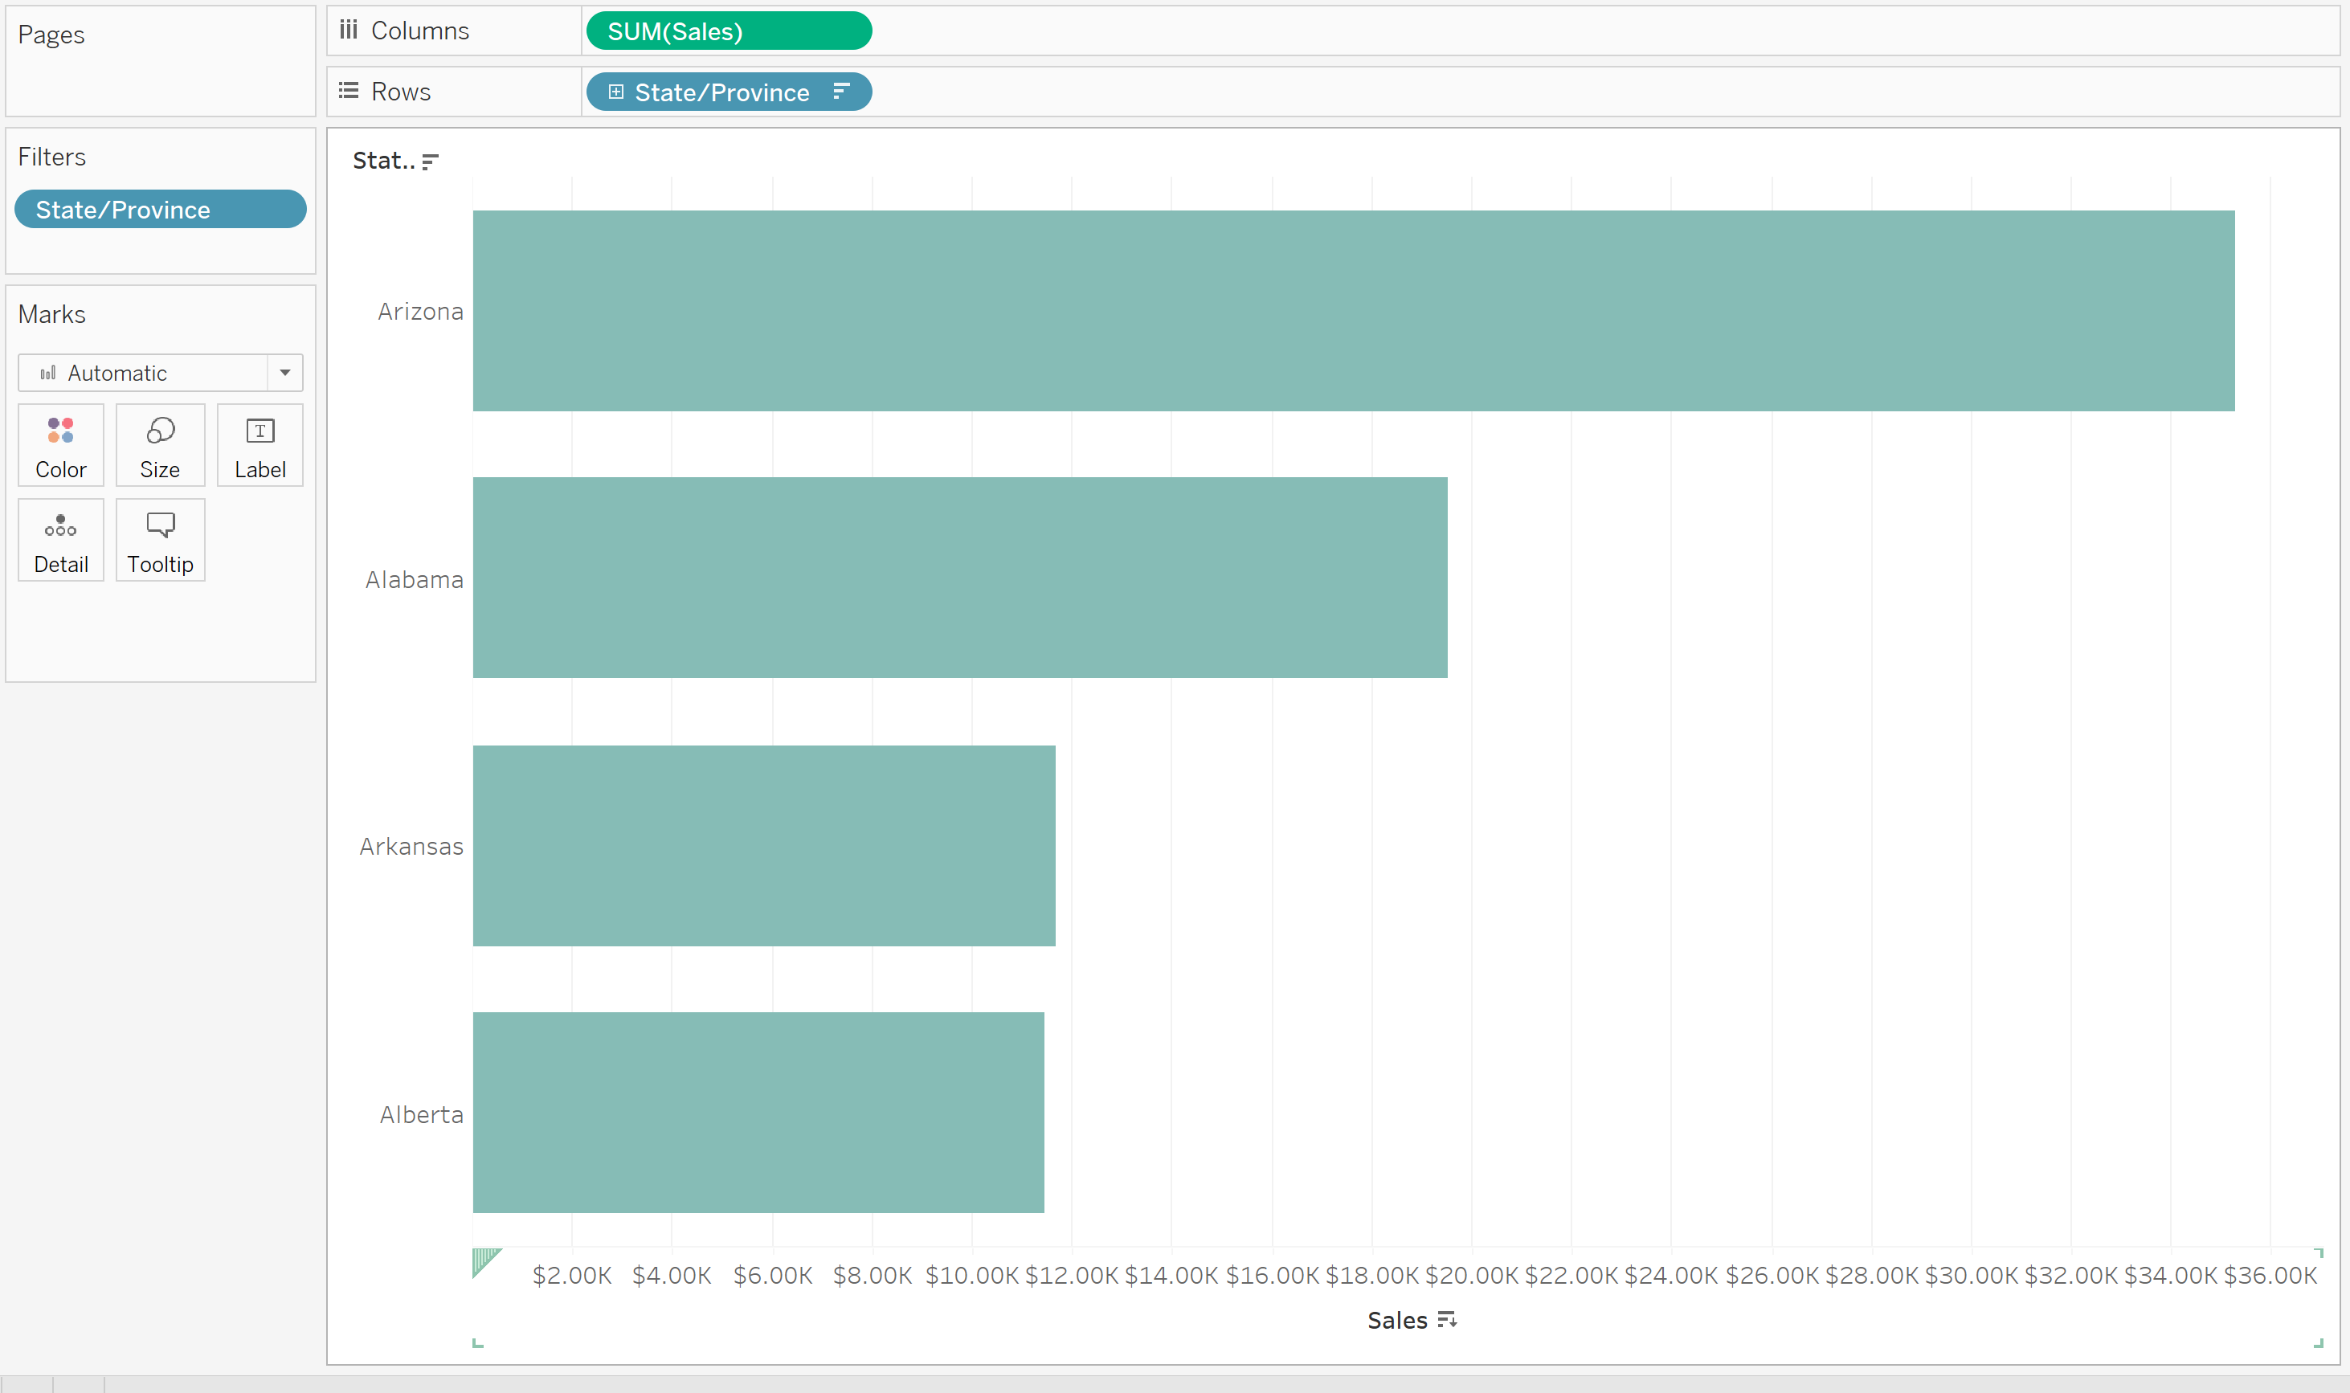
Task: Select the SUM(Sales) pill on Columns
Action: [730, 31]
